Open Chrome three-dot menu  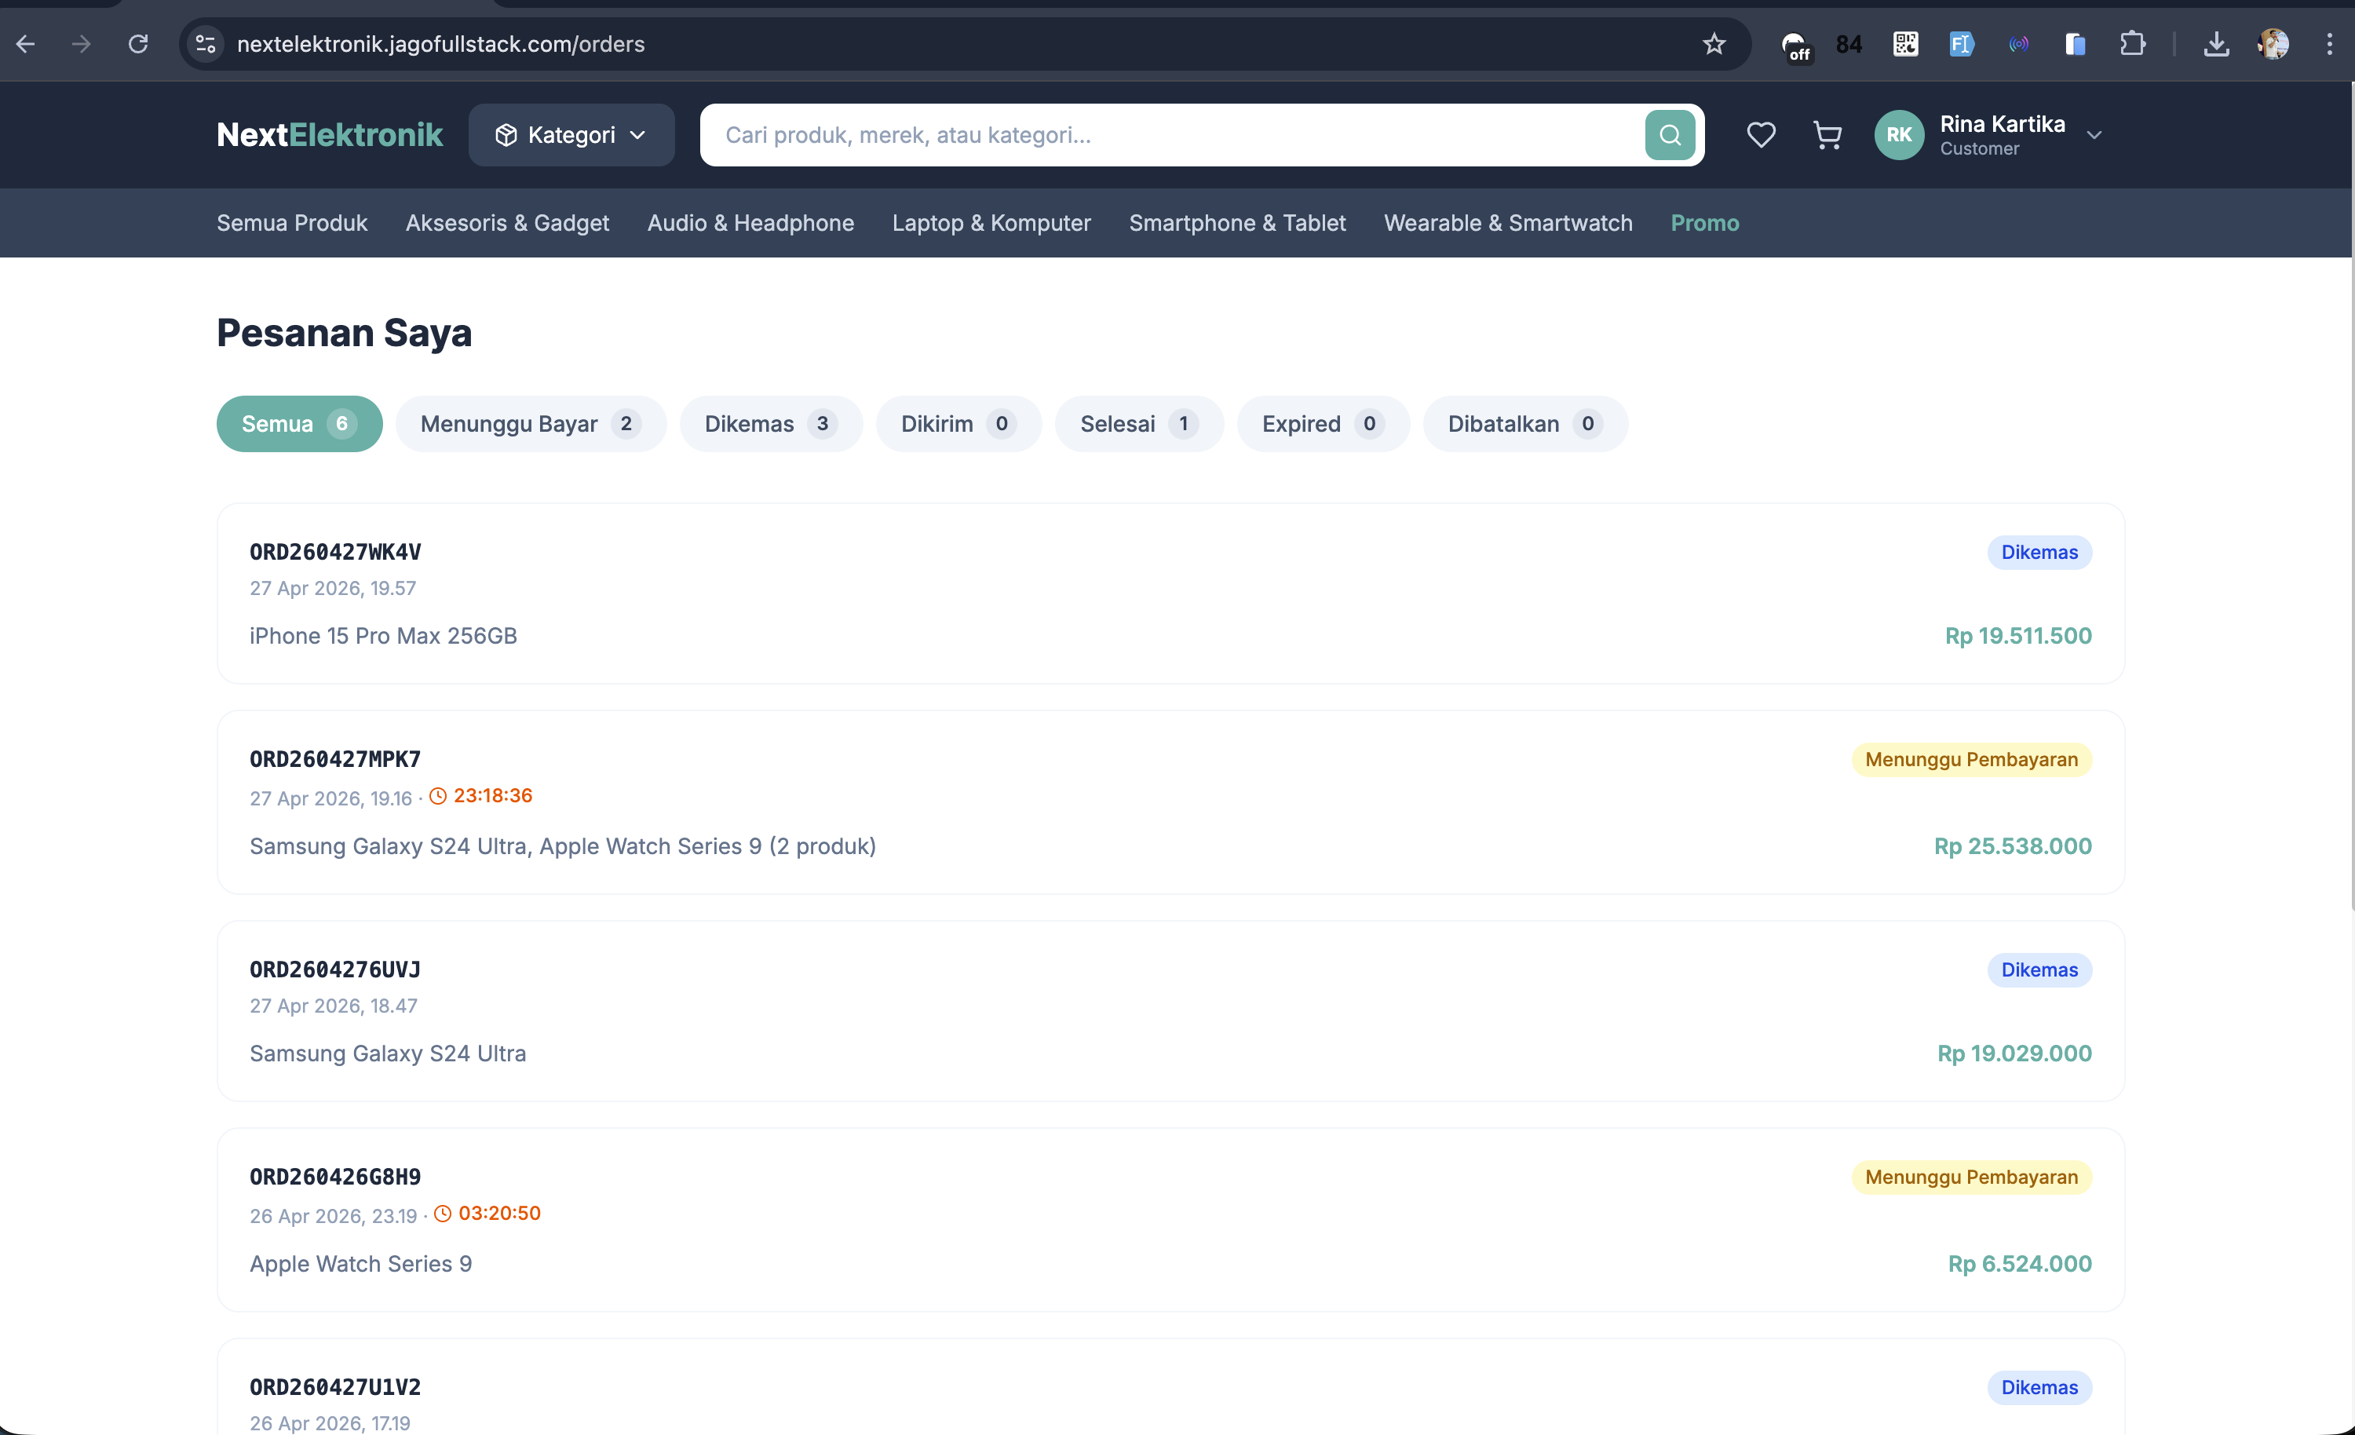pos(2329,44)
